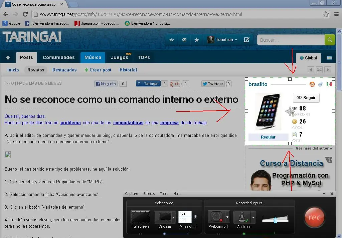The image size is (342, 238).
Task: Toggle the dimensions lock icon
Action: pyautogui.click(x=195, y=217)
